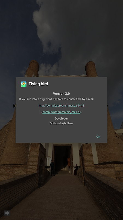123x220 pixels.
Task: Open the complexprogrammer@mail.ru email link
Action: (x=61, y=112)
